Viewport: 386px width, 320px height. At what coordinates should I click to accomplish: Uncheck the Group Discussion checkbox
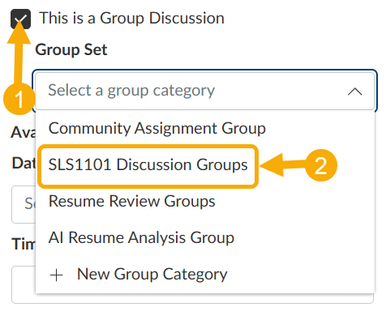click(x=20, y=19)
